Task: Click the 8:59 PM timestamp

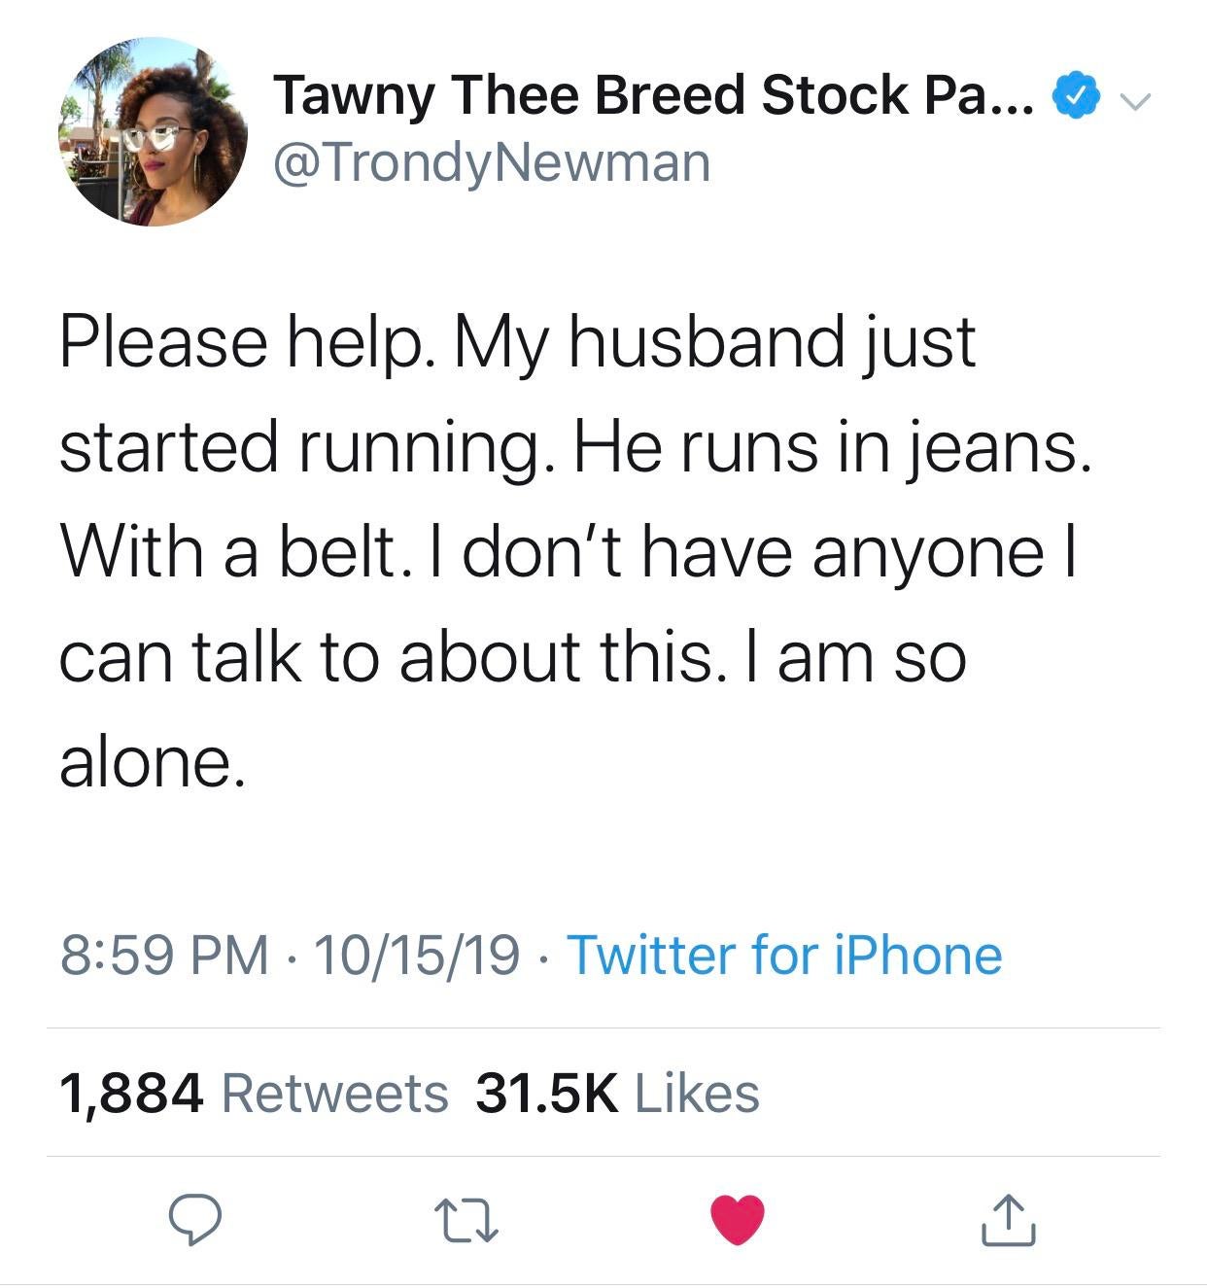Action: (163, 955)
